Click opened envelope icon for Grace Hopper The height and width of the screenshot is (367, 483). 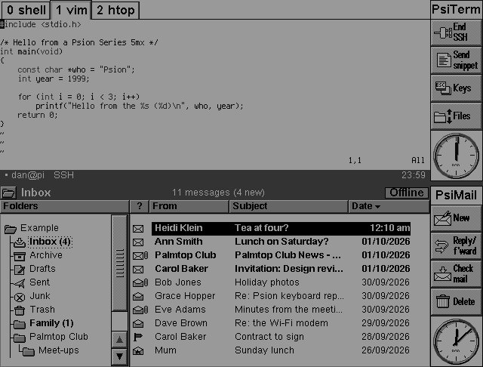[x=138, y=296]
